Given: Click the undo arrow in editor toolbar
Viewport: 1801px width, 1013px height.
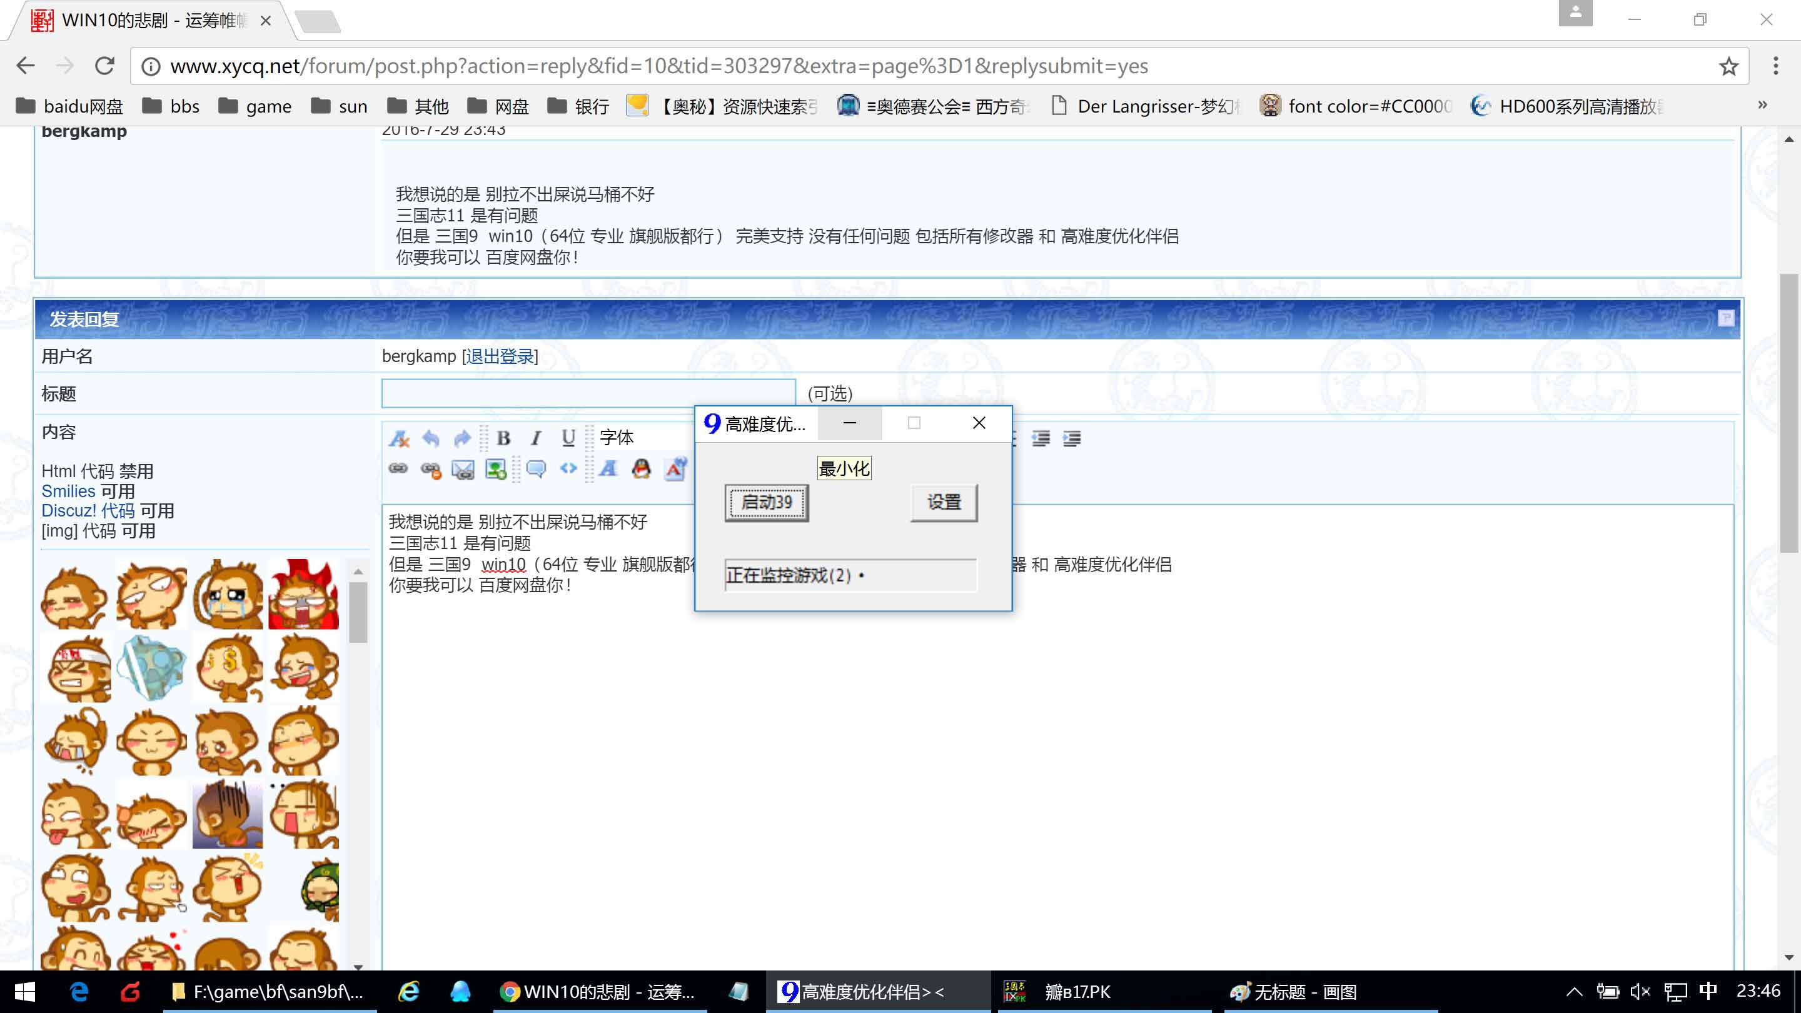Looking at the screenshot, I should (x=431, y=438).
